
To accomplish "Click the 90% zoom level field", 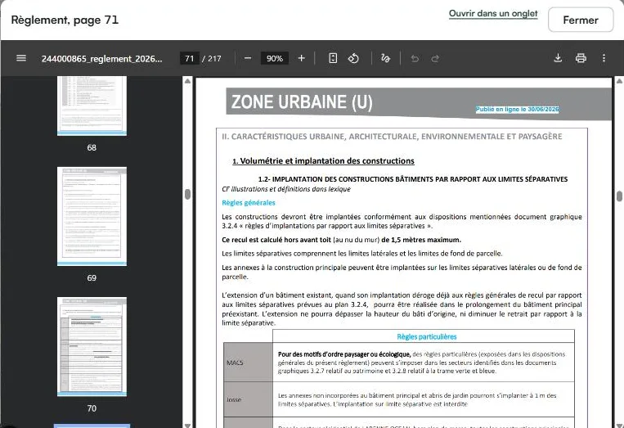I will pos(275,59).
